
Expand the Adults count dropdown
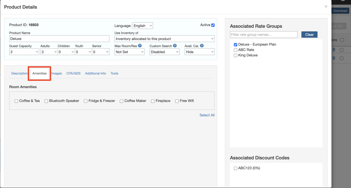[49, 52]
